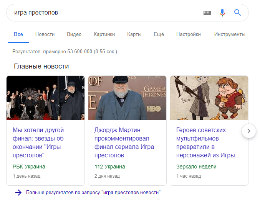
Task: Advance news carousel with right chevron
Action: coord(249,131)
